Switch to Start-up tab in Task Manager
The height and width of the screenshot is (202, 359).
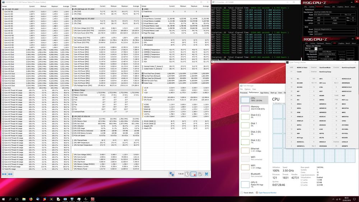click(x=273, y=93)
